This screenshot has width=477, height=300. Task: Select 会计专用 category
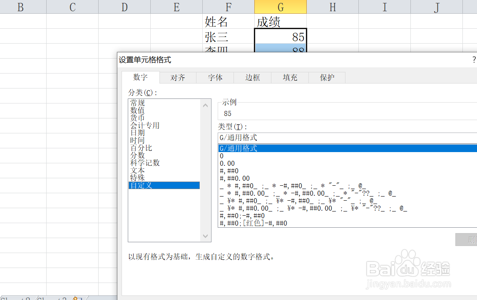[145, 125]
